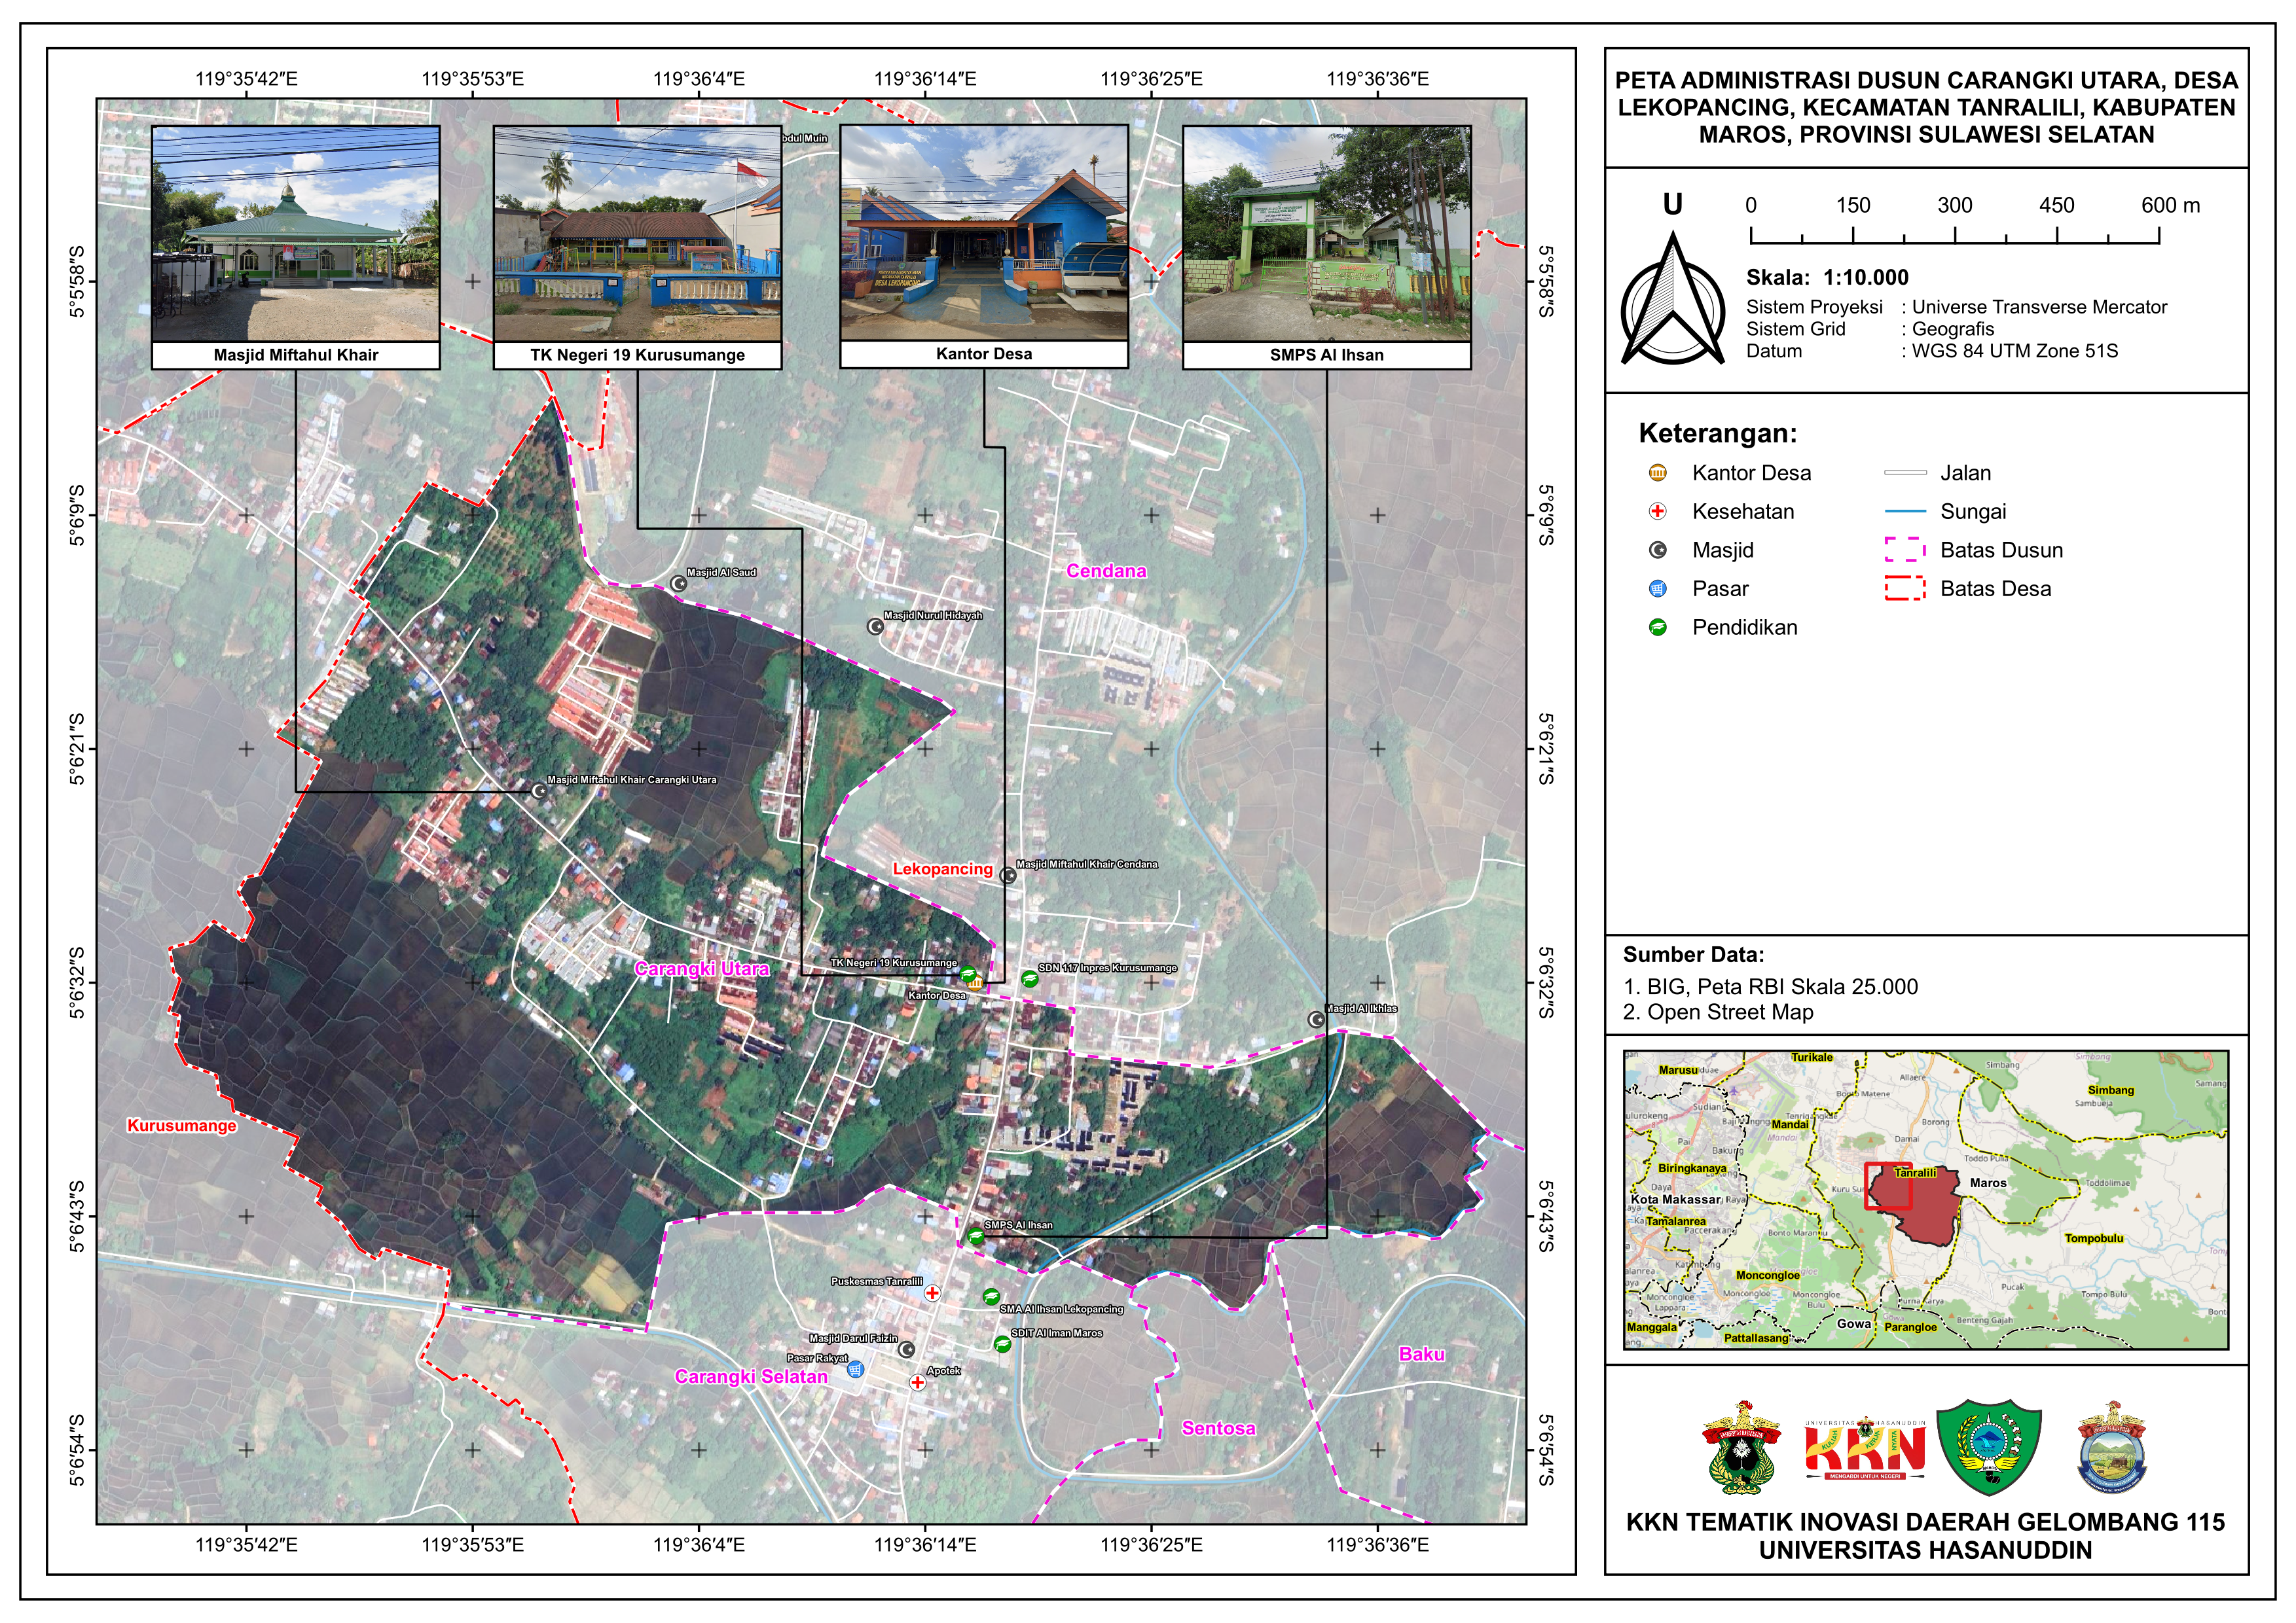Click the Masjid Darul Faizin mosque marker
The width and height of the screenshot is (2296, 1623).
pos(907,1350)
